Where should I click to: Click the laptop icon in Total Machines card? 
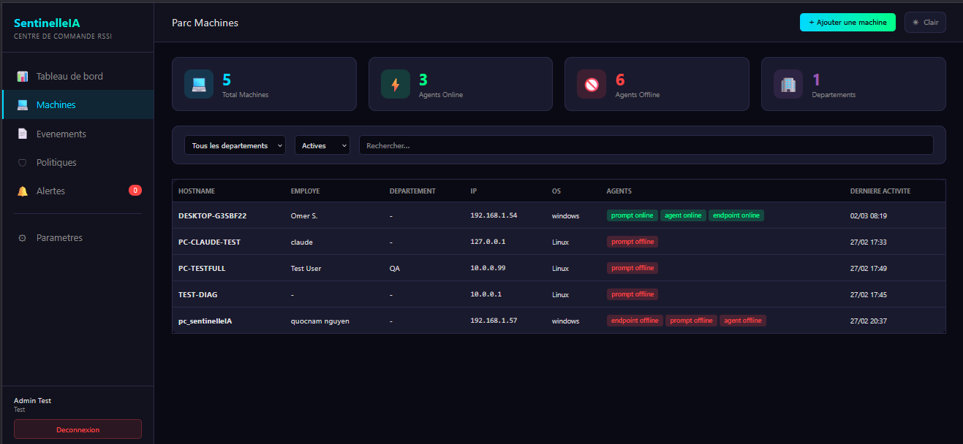pyautogui.click(x=199, y=84)
